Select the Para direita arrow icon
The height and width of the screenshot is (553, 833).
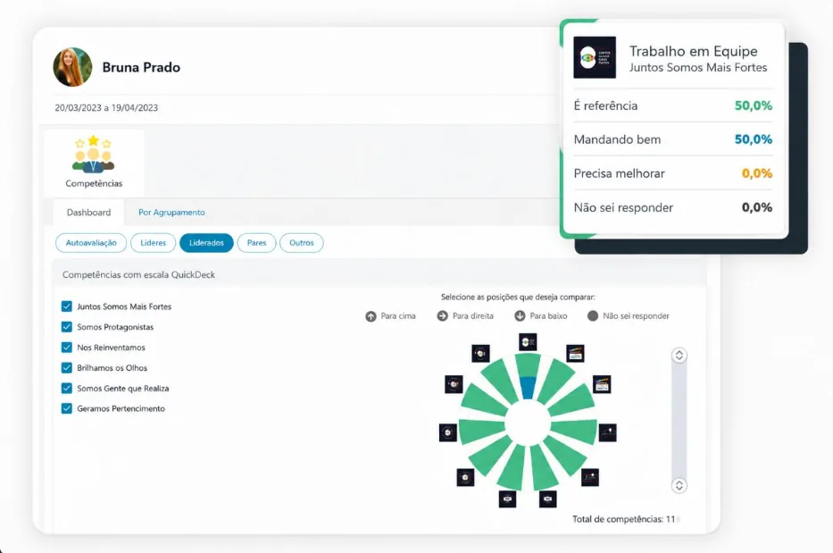pyautogui.click(x=443, y=316)
